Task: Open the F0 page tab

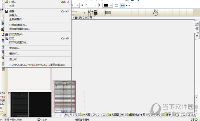Action: 66,115
